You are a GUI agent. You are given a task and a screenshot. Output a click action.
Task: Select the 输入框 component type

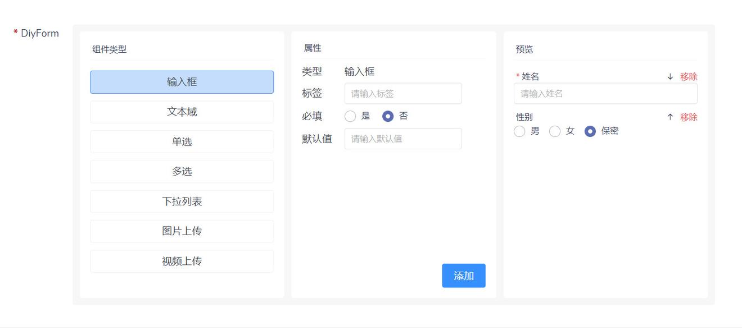182,81
